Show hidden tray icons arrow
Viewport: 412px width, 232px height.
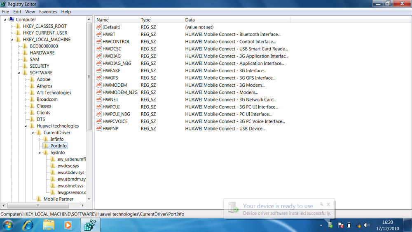(321, 225)
